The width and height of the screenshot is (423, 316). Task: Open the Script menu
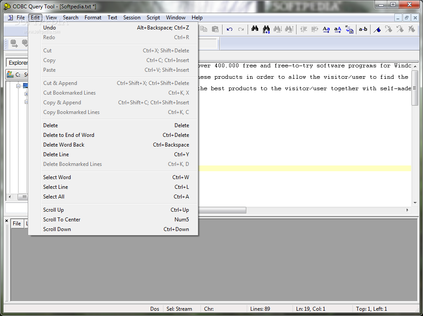(153, 18)
